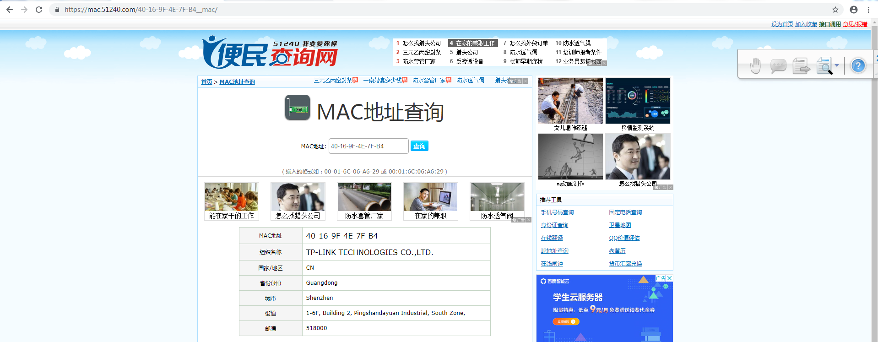Click the 一桌婚宴多少钱 hot link

(x=382, y=80)
